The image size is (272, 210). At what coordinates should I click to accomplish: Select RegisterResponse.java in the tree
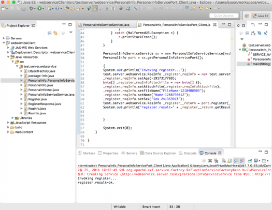pyautogui.click(x=45, y=104)
